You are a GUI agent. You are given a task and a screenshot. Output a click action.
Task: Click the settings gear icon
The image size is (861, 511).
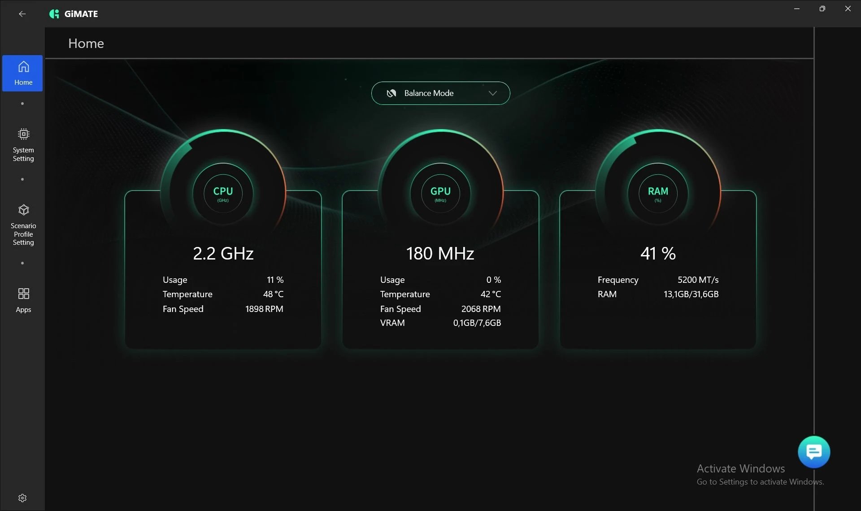pyautogui.click(x=22, y=498)
